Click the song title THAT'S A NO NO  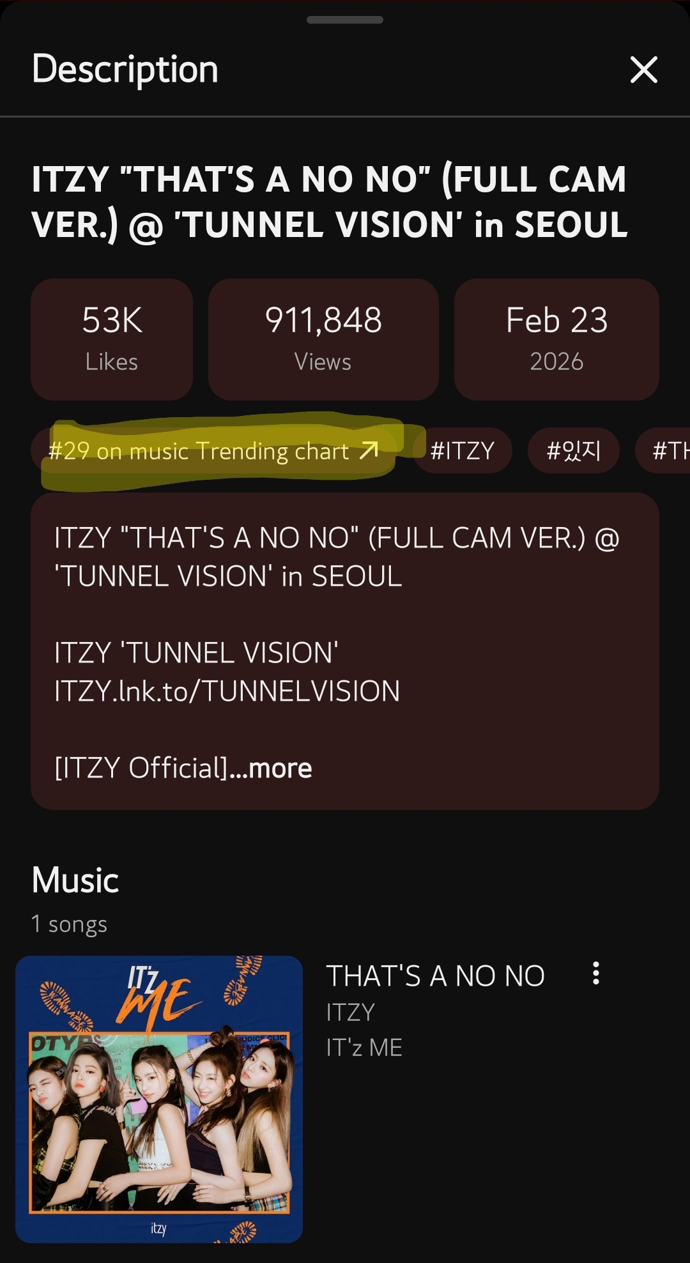(x=436, y=974)
